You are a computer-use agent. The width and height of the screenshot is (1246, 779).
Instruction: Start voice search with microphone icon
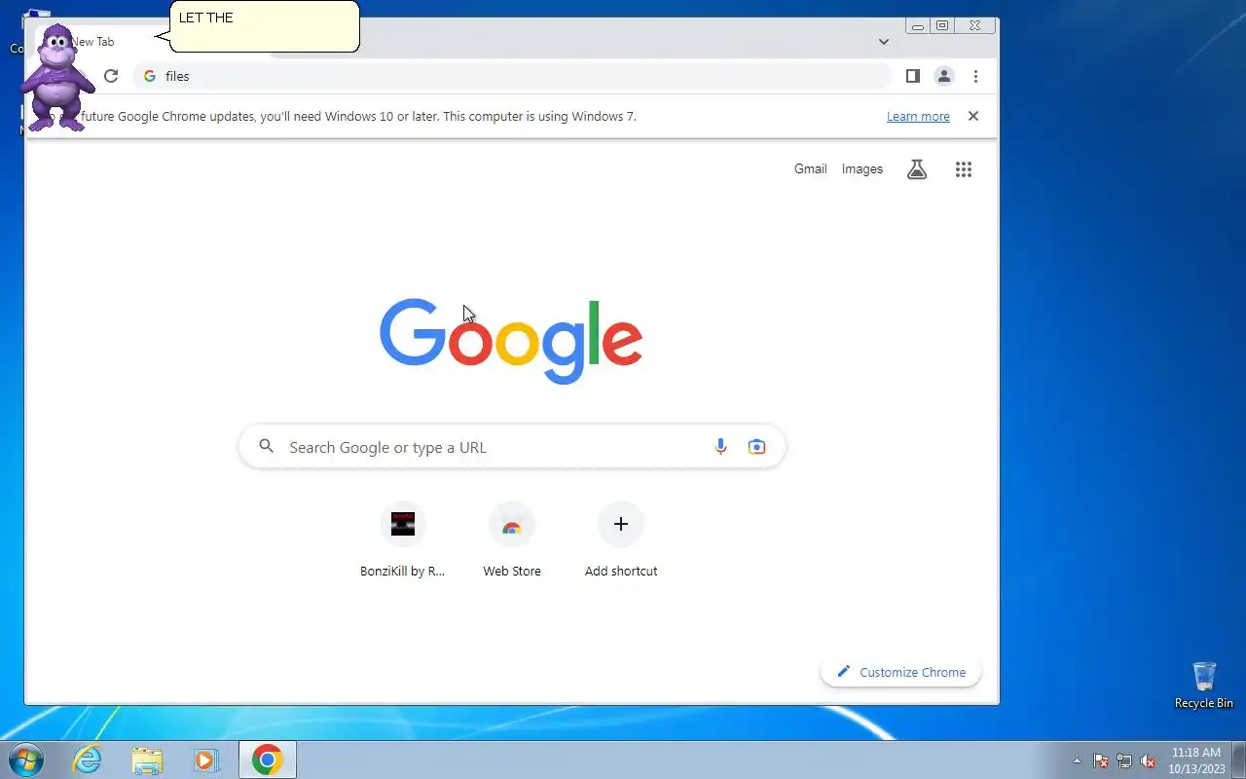click(x=720, y=447)
